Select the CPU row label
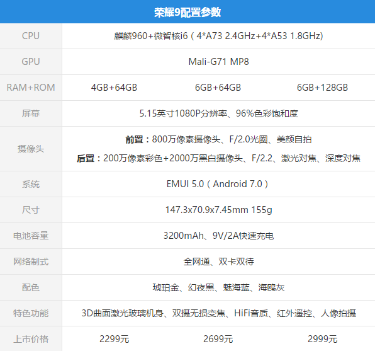Viewport: 375px width, 351px height. click(x=31, y=36)
